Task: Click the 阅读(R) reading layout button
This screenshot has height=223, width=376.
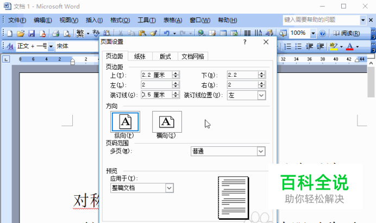Action: (346, 33)
